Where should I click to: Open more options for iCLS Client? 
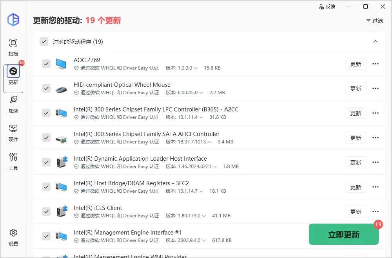(x=376, y=211)
